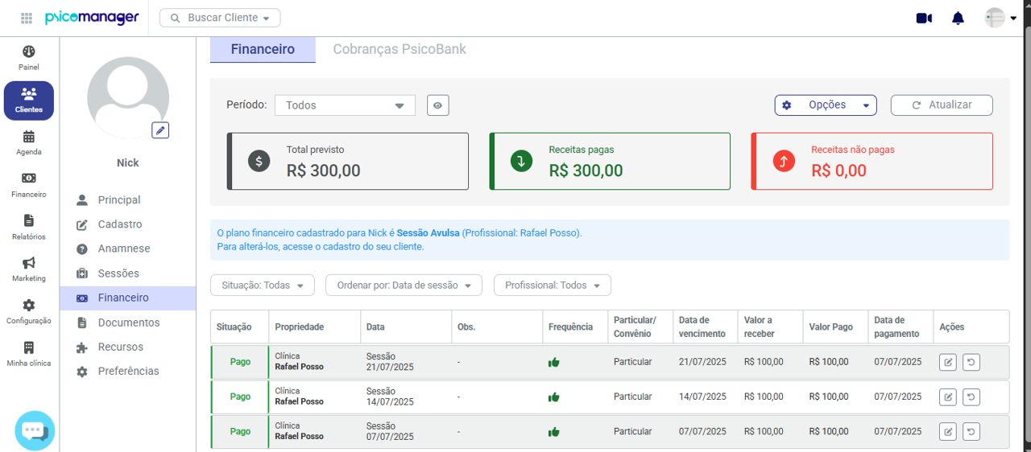Undo payment for 21/07/2025 session
Image resolution: width=1031 pixels, height=452 pixels.
[x=971, y=363]
